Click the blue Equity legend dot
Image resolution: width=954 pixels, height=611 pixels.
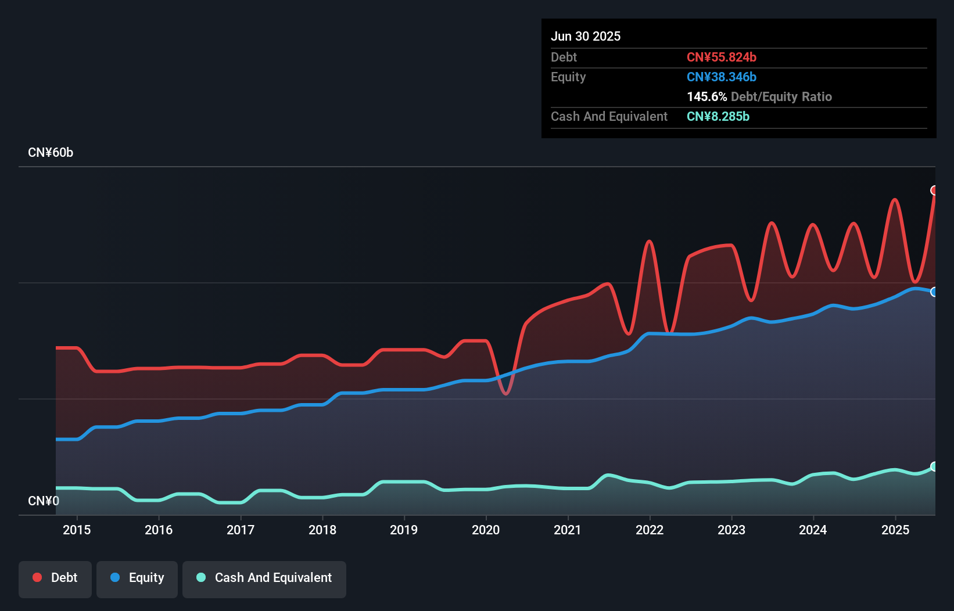[x=115, y=577]
